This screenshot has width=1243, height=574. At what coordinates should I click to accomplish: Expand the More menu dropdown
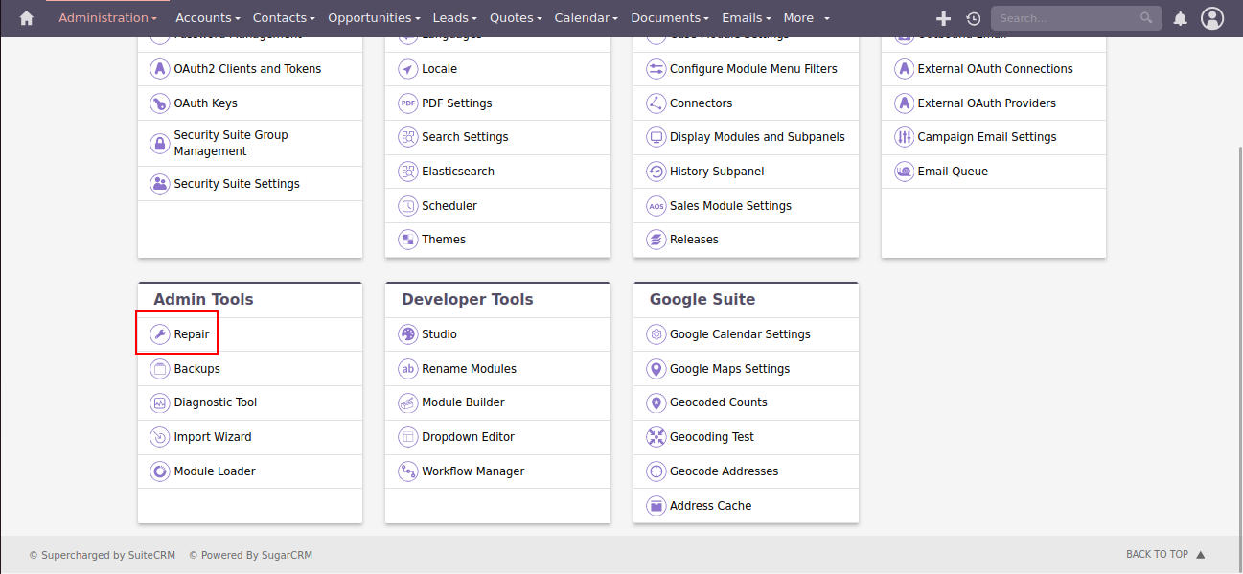click(806, 18)
